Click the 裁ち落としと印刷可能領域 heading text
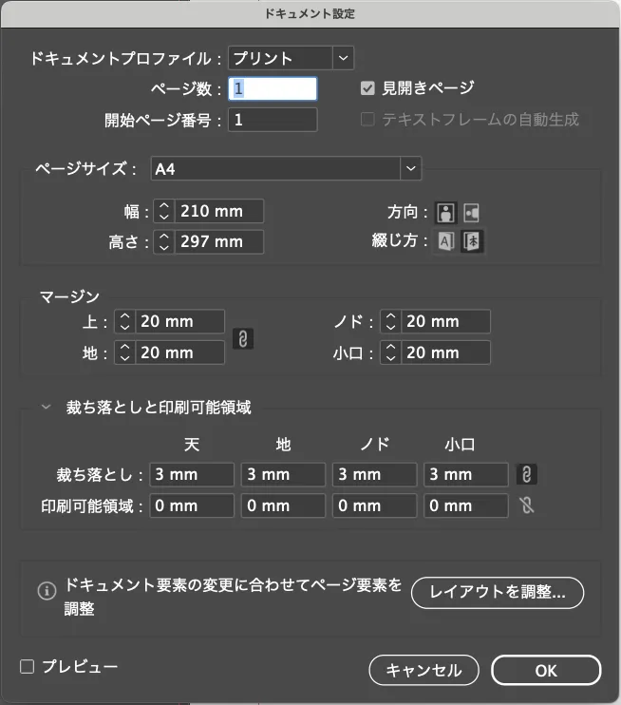This screenshot has width=621, height=705. tap(159, 408)
